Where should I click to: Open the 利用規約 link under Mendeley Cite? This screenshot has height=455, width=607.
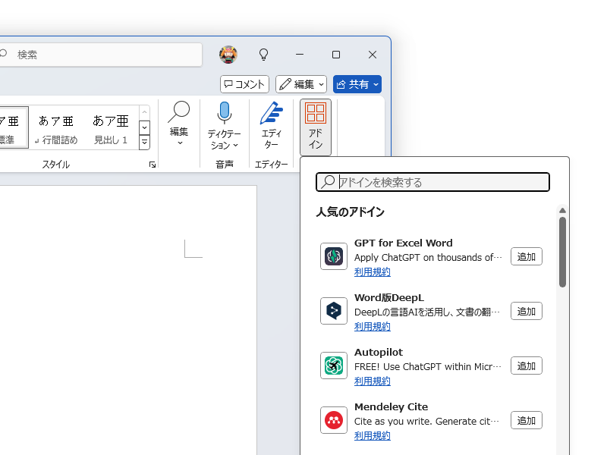(x=372, y=435)
